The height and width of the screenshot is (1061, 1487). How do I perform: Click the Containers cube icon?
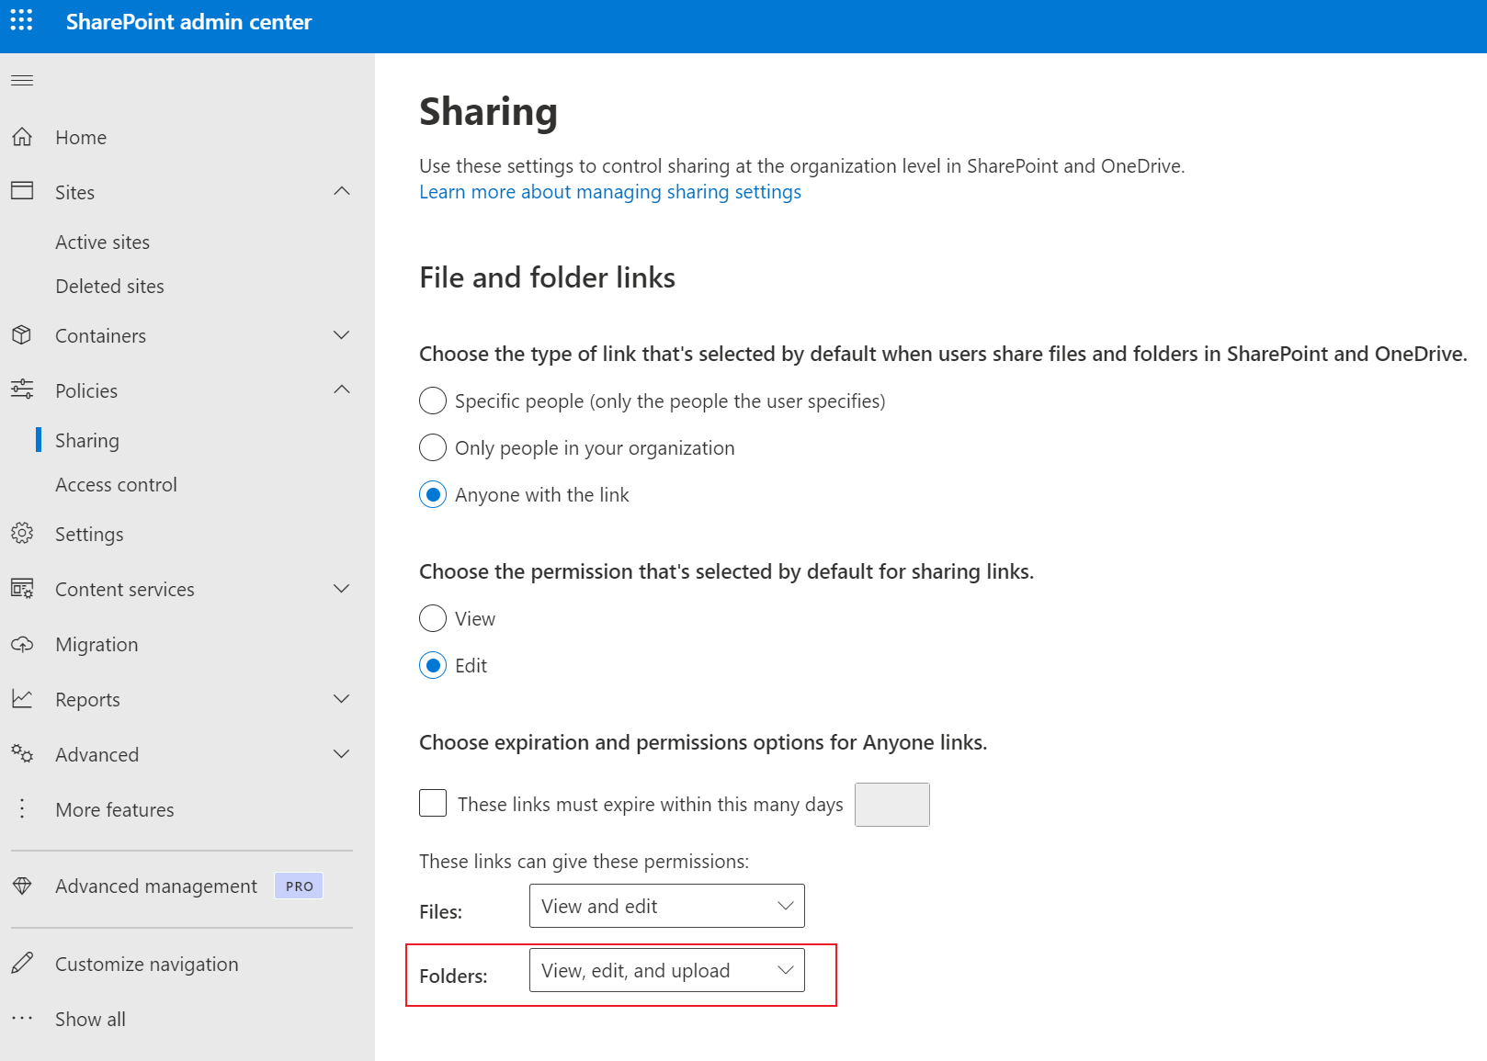point(22,335)
